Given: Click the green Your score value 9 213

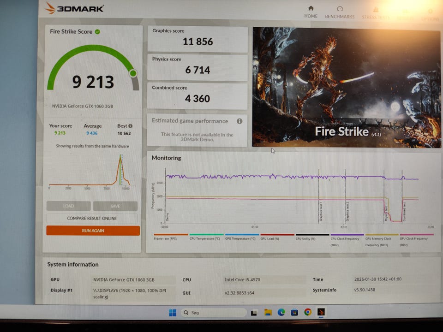Looking at the screenshot, I should tap(60, 133).
